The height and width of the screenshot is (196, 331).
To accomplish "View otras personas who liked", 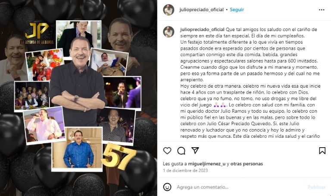I will (x=247, y=164).
